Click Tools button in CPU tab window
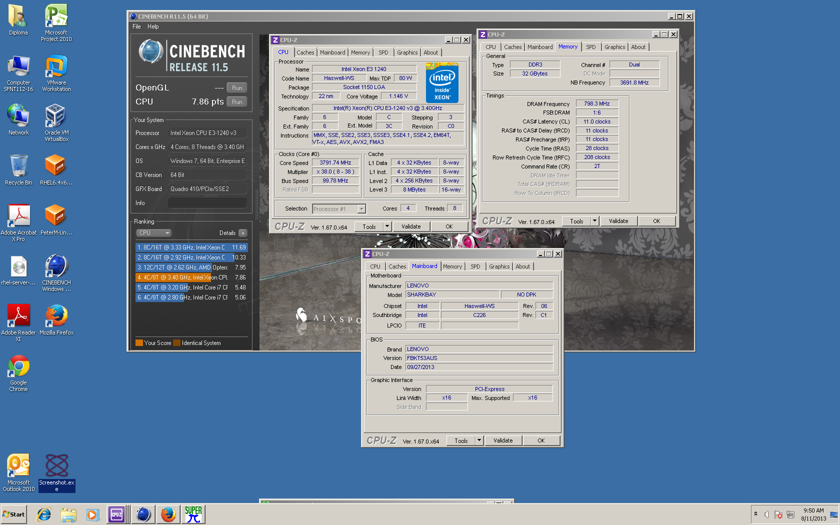The height and width of the screenshot is (525, 840). click(x=369, y=226)
